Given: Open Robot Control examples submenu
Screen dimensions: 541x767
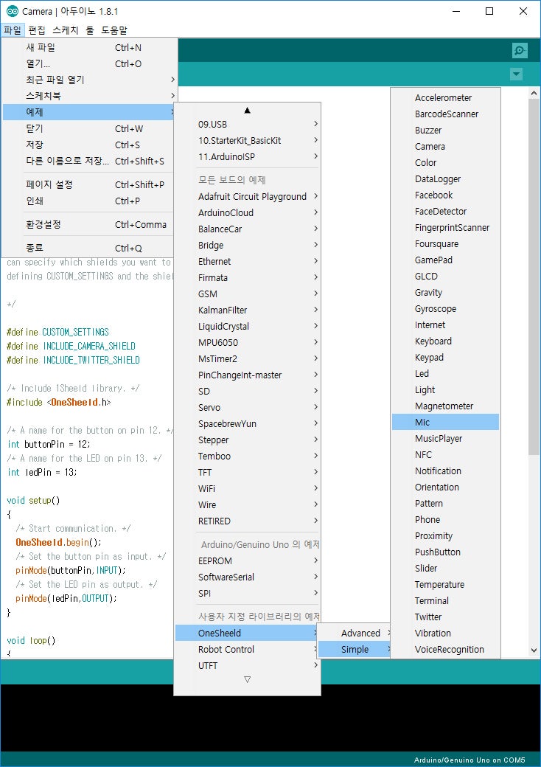Looking at the screenshot, I should point(248,649).
